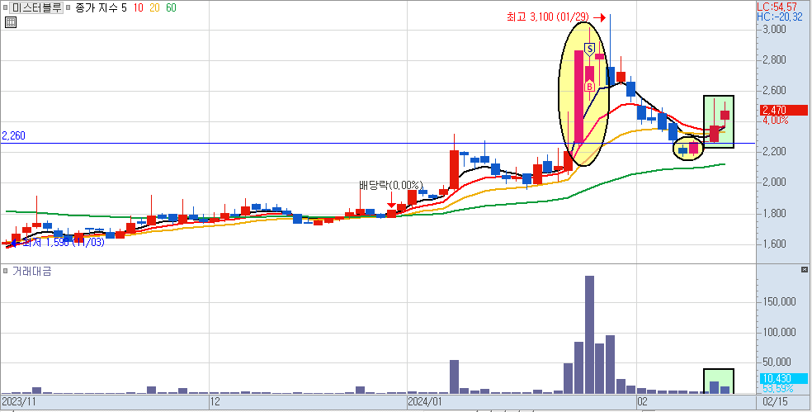This screenshot has width=812, height=412.
Task: Click the 배당락(0,00%) ex-dividend marker
Action: (391, 185)
